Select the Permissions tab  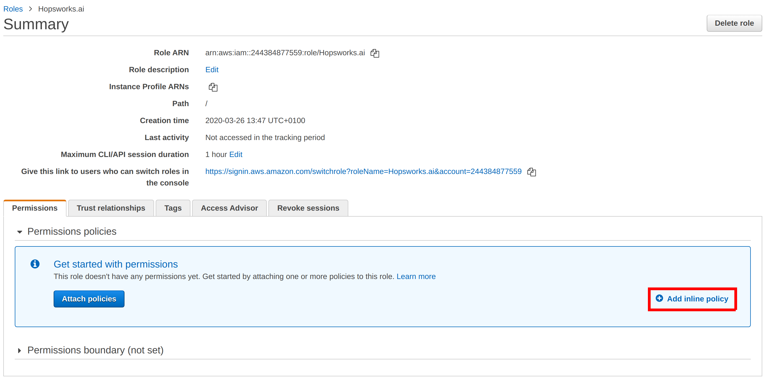point(35,208)
